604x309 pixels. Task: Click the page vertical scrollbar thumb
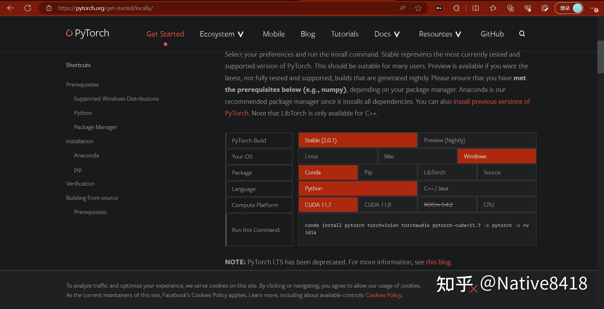601,57
